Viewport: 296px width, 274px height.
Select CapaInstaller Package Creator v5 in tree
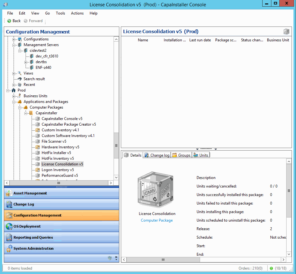tap(69, 124)
